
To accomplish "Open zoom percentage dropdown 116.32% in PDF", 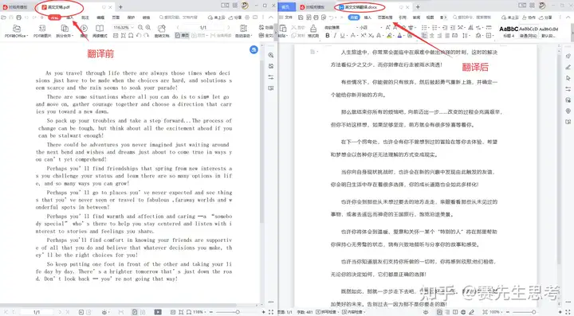I will pyautogui.click(x=124, y=27).
